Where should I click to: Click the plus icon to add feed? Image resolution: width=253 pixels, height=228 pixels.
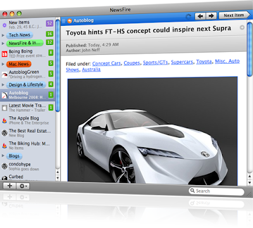9,186
